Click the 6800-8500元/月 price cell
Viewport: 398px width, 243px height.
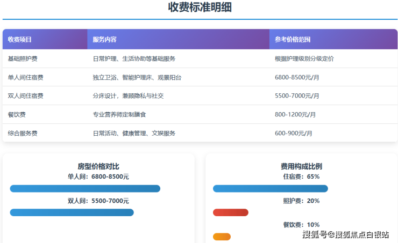(297, 77)
